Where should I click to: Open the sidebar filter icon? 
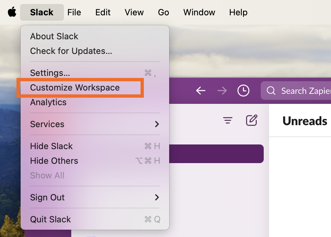[228, 120]
